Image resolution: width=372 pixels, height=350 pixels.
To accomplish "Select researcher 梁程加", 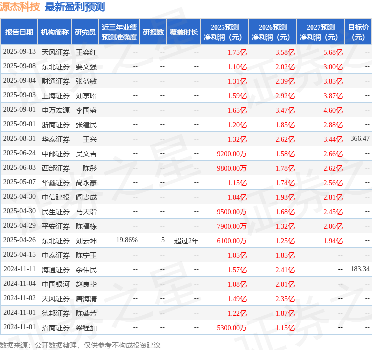I will click(86, 328).
